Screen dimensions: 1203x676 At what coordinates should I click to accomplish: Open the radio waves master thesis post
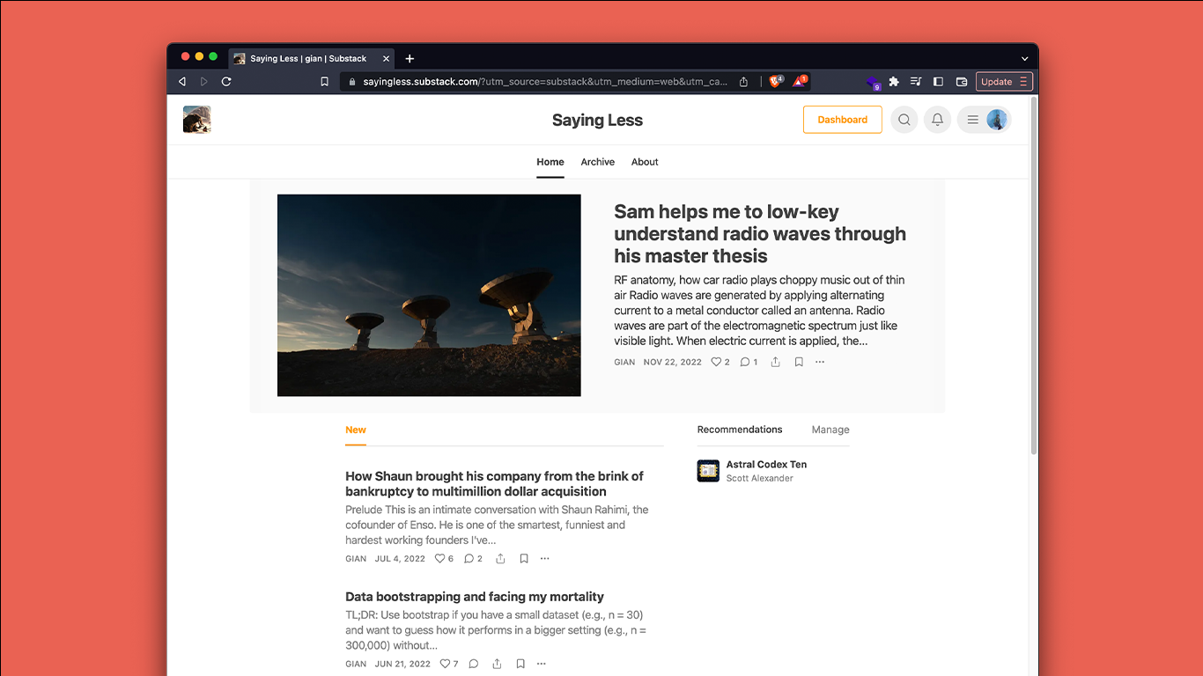pos(760,234)
